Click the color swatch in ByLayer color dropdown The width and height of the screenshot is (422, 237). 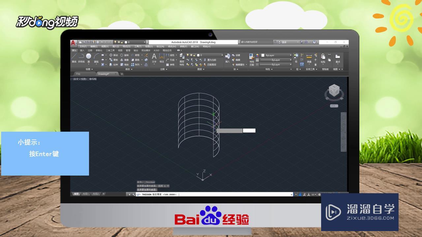pyautogui.click(x=263, y=55)
